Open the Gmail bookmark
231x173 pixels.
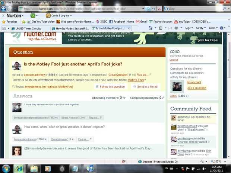pyautogui.click(x=142, y=22)
